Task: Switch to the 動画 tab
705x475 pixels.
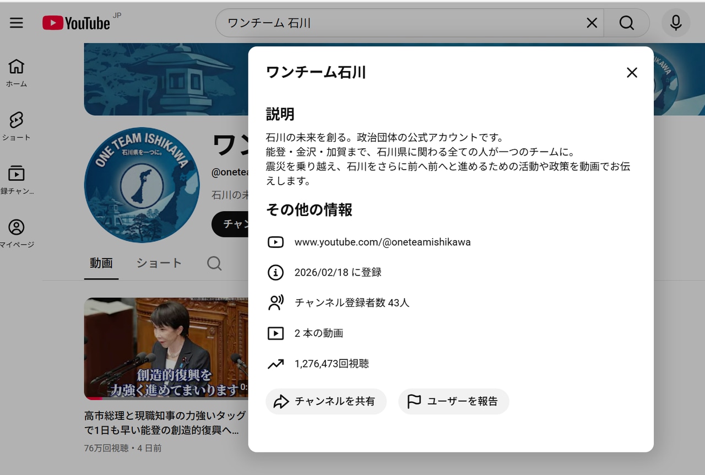Action: point(101,263)
